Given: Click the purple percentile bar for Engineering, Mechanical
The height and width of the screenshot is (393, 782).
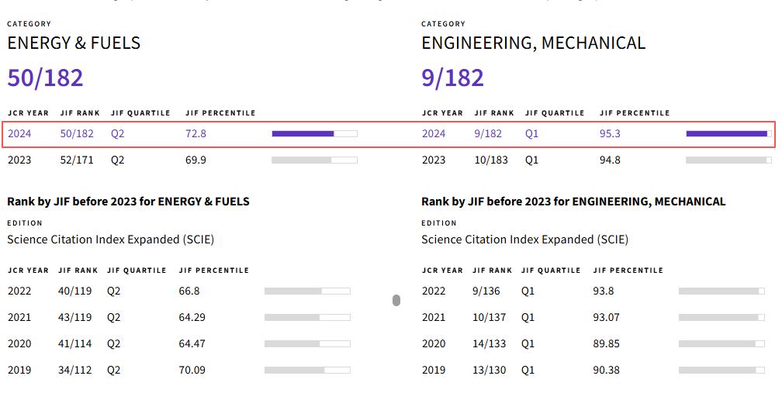Looking at the screenshot, I should 726,133.
